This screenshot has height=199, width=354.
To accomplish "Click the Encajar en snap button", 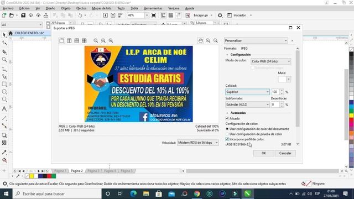I will pos(201,15).
